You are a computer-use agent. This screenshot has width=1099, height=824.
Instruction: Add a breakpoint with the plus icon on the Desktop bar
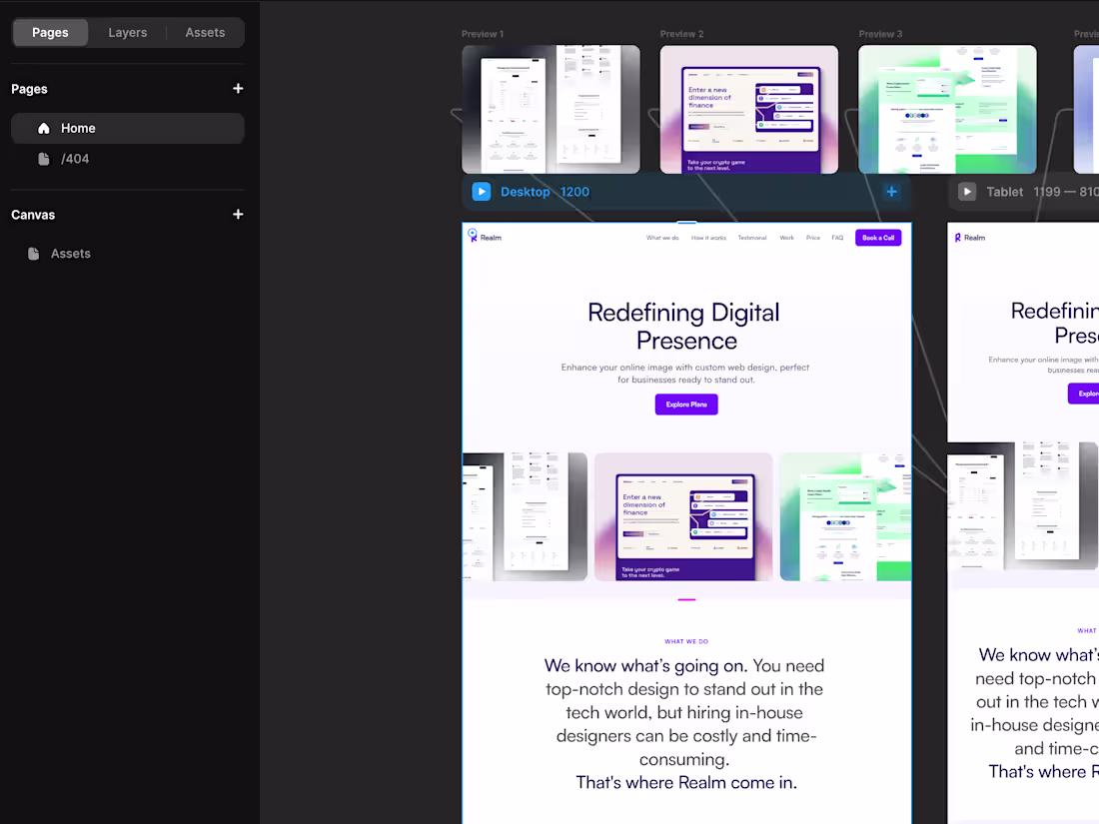coord(891,192)
